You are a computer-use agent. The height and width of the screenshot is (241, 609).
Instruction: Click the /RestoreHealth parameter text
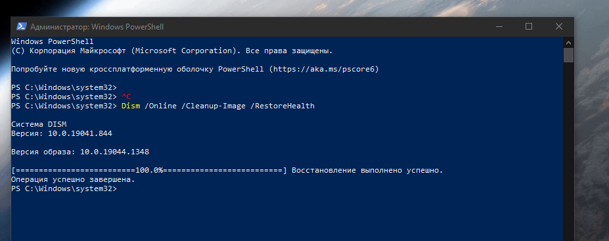point(282,106)
